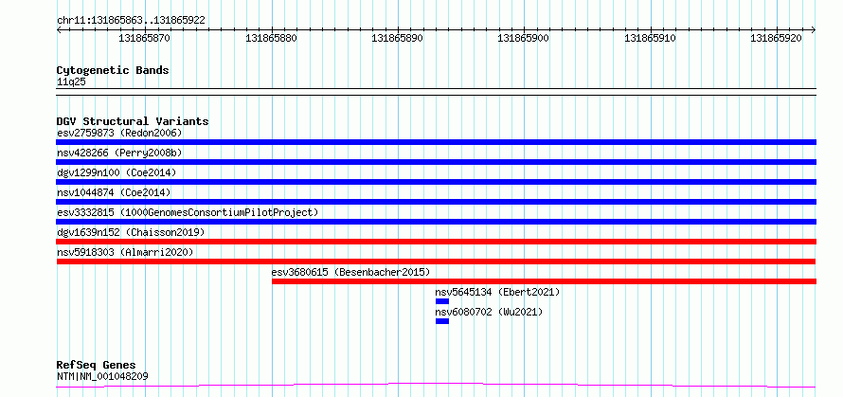Click the Cytogenetic Bands track title
The image size is (843, 397).
click(x=113, y=70)
